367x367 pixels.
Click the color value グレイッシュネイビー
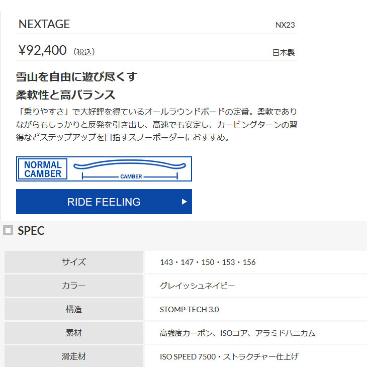click(197, 286)
